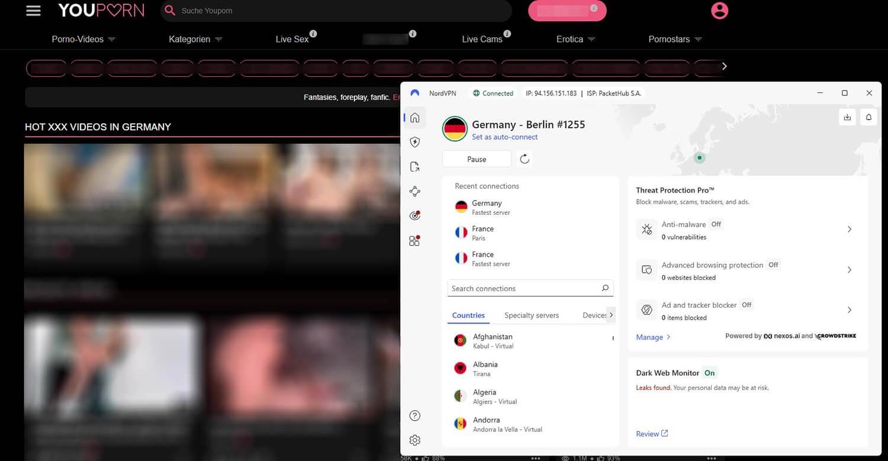Open the Erotica dropdown menu

tap(576, 39)
